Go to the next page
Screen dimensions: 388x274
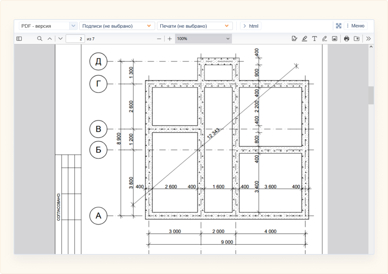pyautogui.click(x=60, y=39)
